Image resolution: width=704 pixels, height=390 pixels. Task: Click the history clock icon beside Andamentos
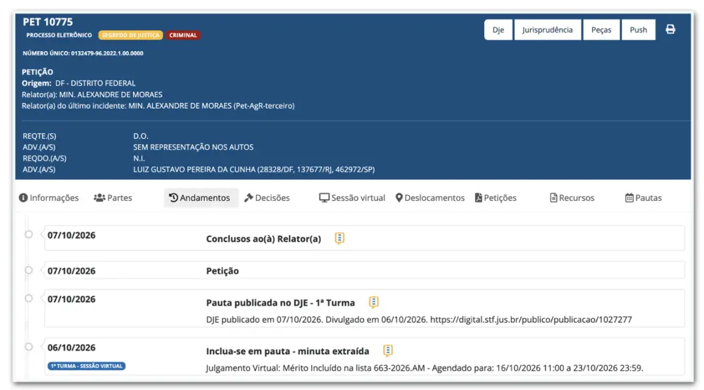click(x=173, y=198)
